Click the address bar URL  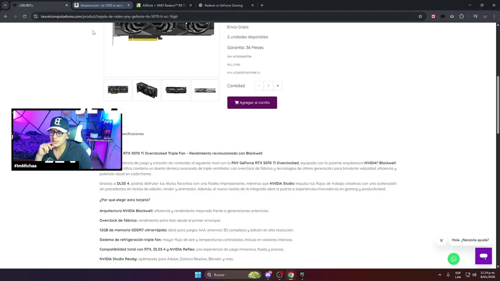pos(109,16)
